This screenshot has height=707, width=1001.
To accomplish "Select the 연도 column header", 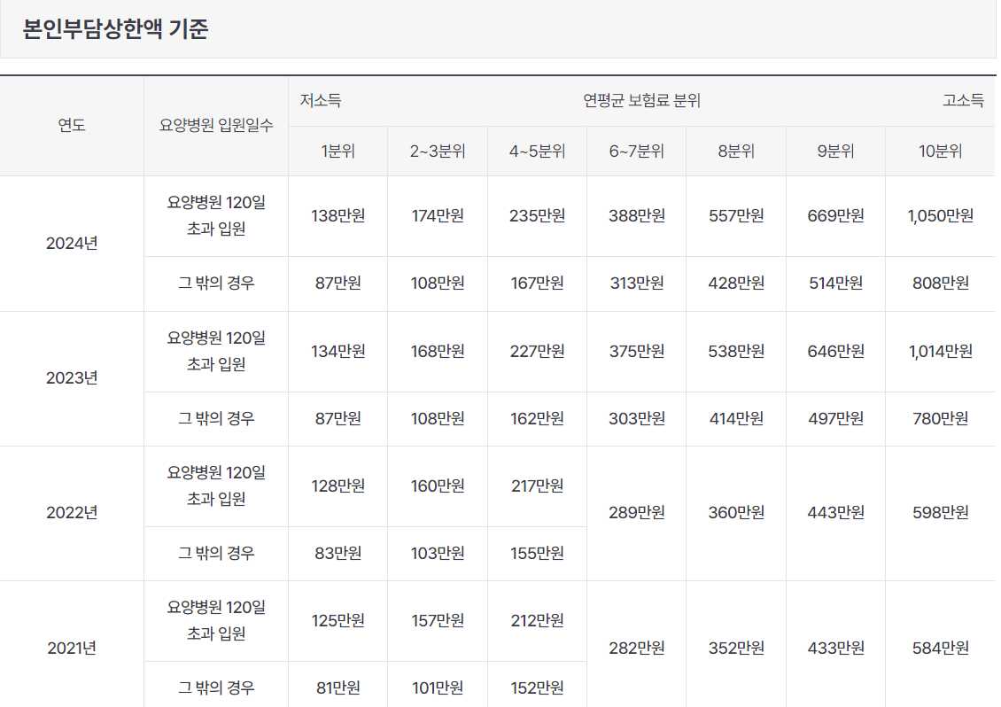I will tap(73, 125).
